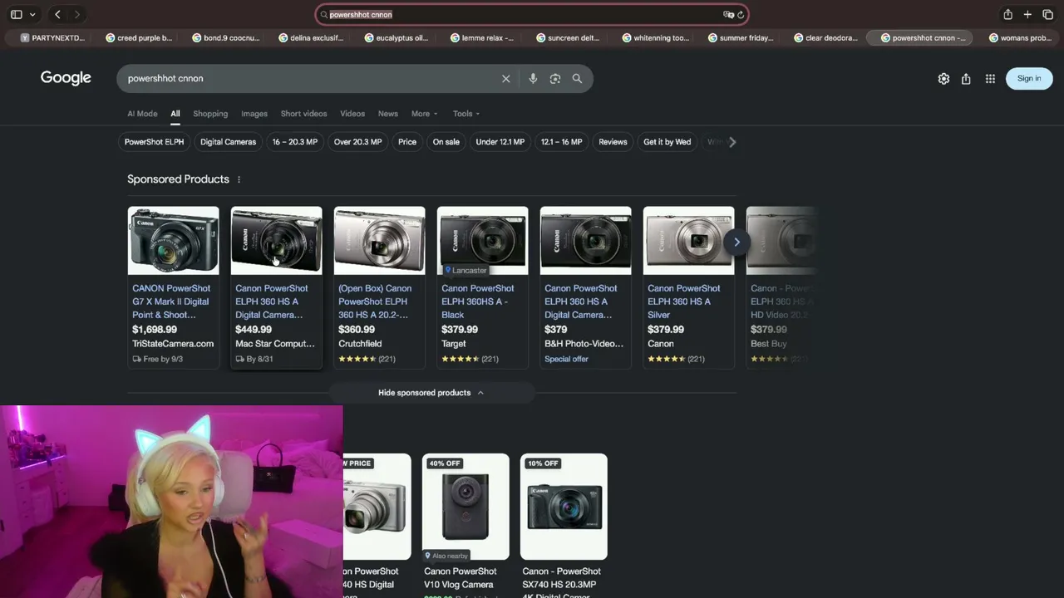Open the (Open Box) Canon PowerShot ELPH link
Screen dimensions: 1064x598
[375, 301]
